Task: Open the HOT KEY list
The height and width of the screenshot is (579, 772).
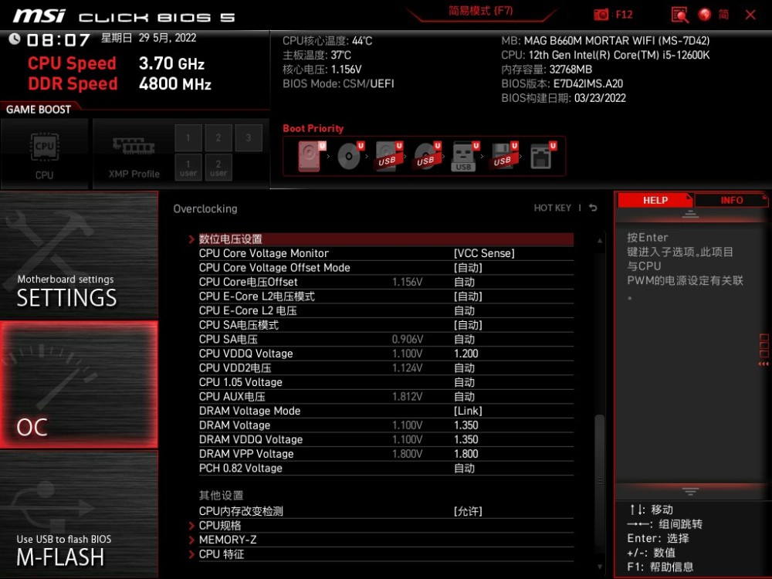Action: click(x=553, y=208)
